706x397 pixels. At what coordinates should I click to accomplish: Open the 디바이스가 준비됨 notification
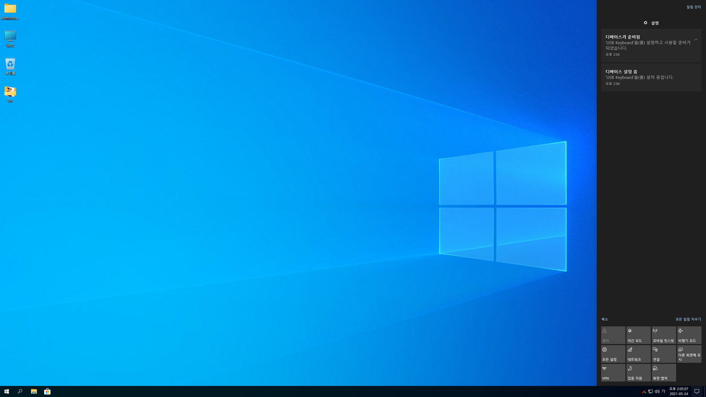click(x=651, y=45)
